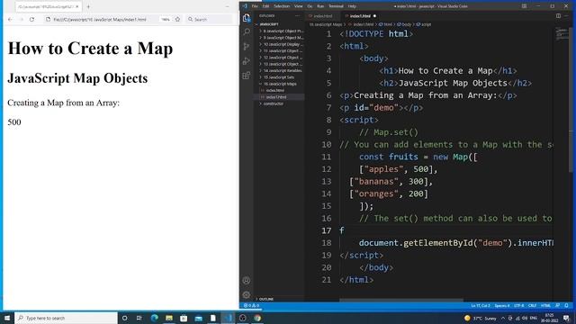This screenshot has height=324, width=576.
Task: Go forward in the browser
Action: click(21, 19)
